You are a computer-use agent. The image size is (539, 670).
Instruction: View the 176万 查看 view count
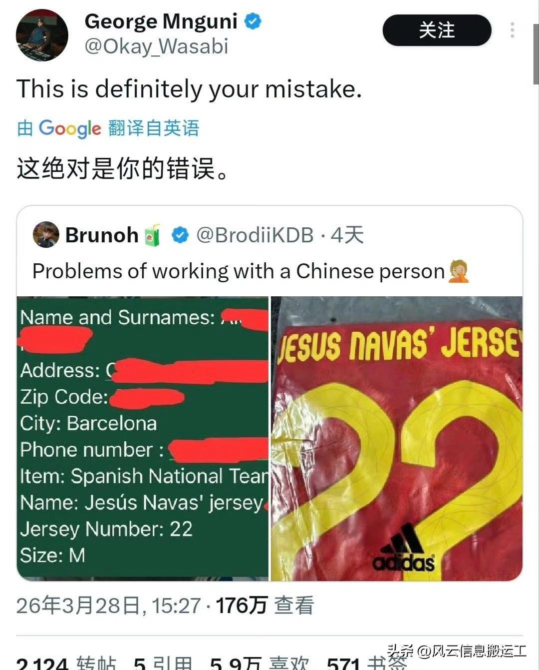pos(265,606)
